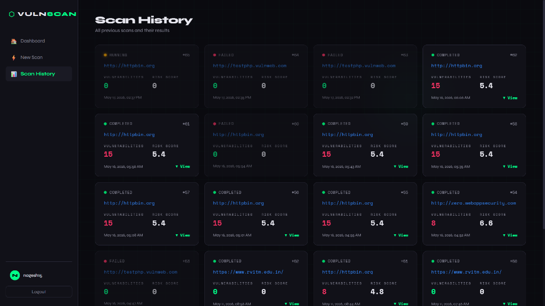Click the VulnScan hexagon logo icon
The image size is (545, 306).
pyautogui.click(x=12, y=14)
